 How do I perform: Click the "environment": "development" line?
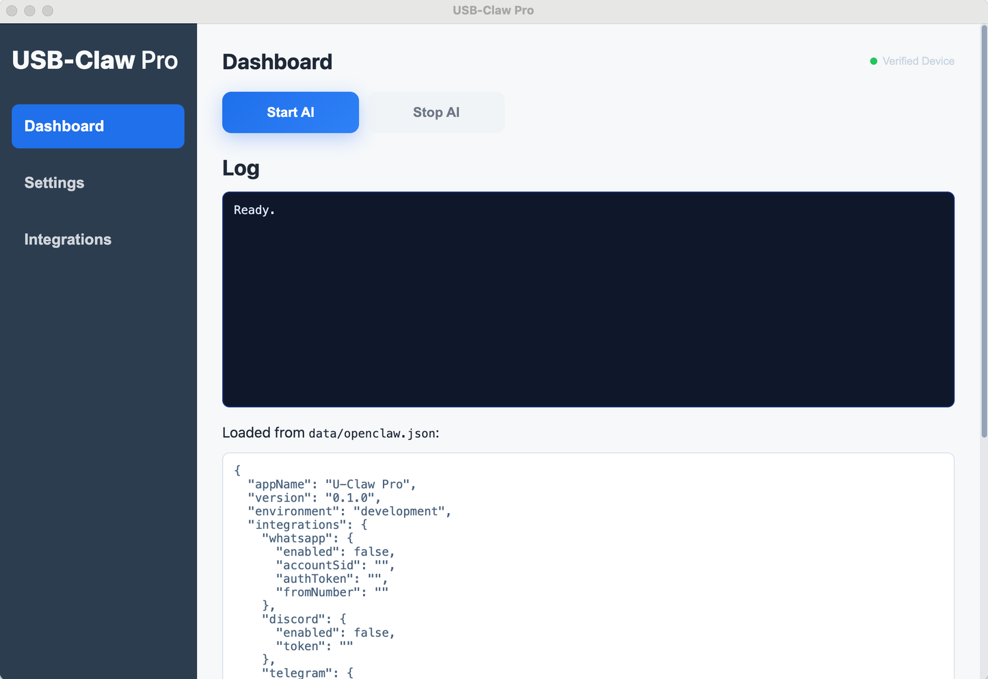point(350,512)
